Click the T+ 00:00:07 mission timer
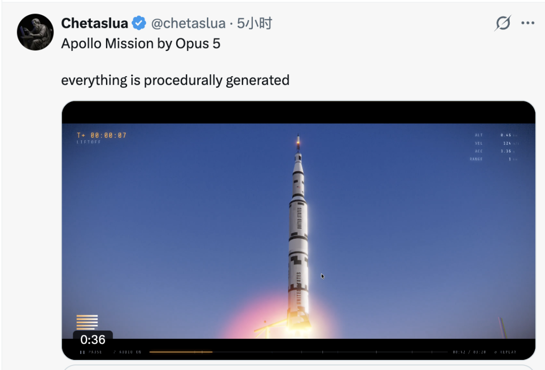 [x=101, y=135]
